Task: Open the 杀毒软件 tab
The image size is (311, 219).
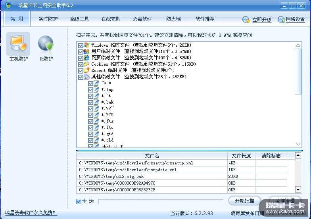Action: coord(142,19)
